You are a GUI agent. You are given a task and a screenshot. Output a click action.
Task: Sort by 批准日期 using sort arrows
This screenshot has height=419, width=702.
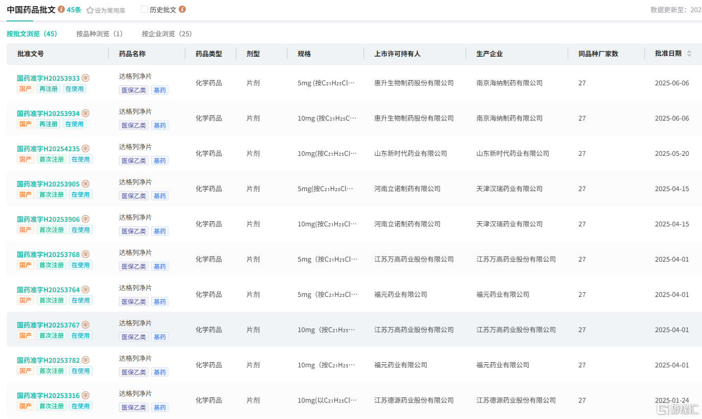(x=689, y=54)
